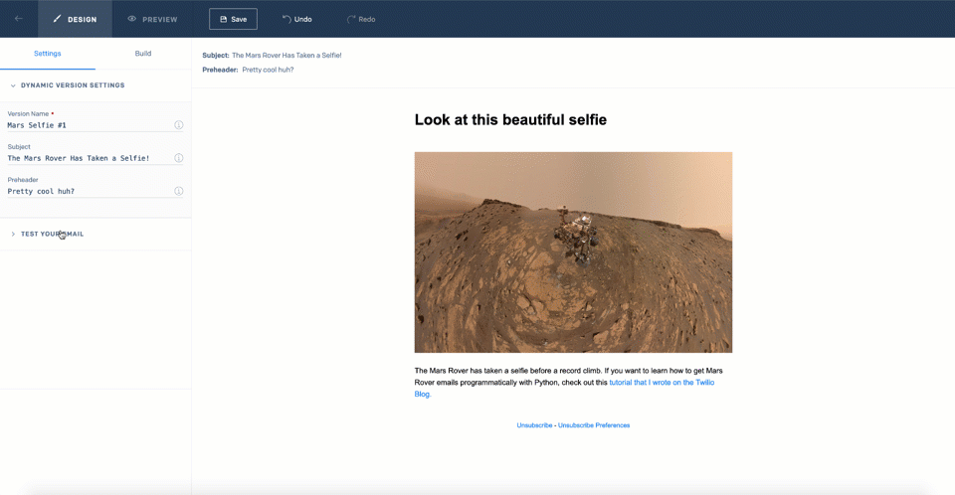Click the preheader text 'Pretty cool huh?' in the header
The height and width of the screenshot is (495, 955).
point(268,70)
